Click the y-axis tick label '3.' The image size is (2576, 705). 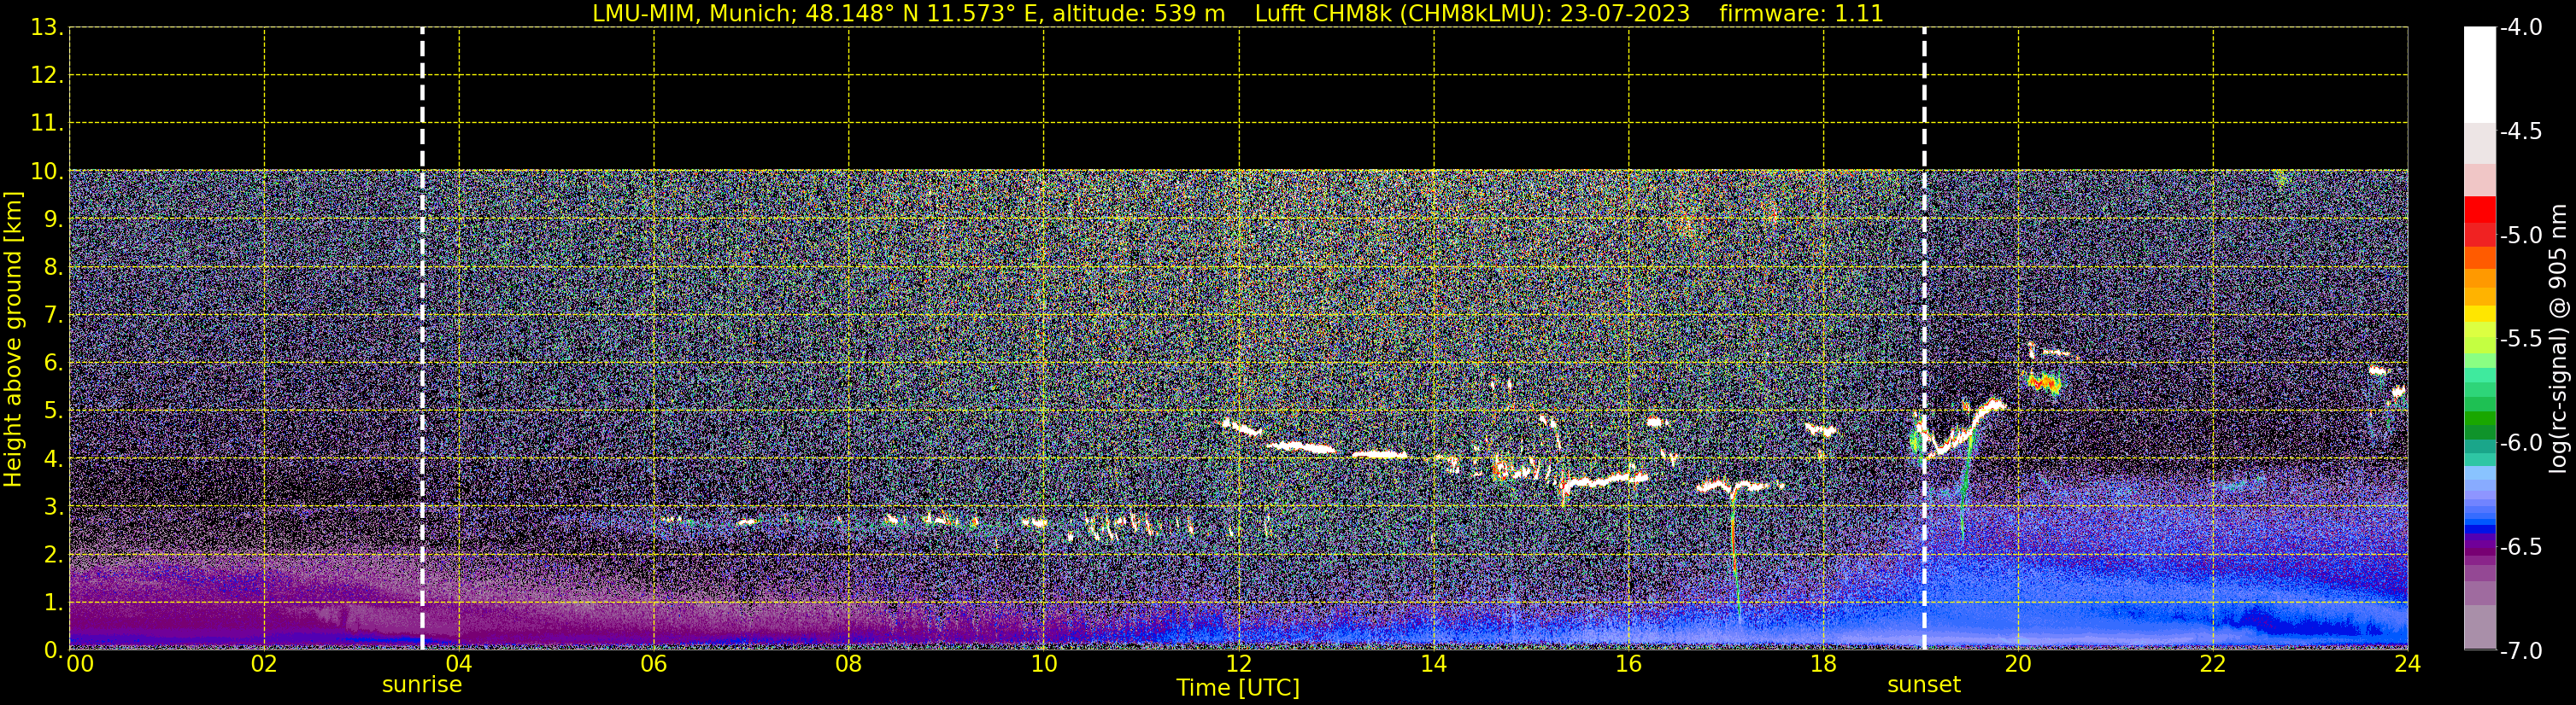(x=53, y=506)
